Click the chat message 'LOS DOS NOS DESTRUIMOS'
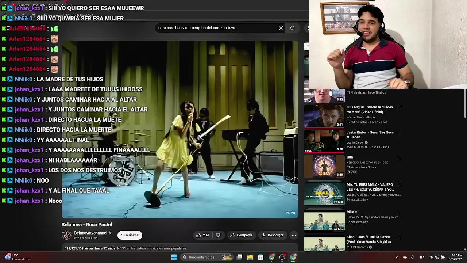467x263 pixels. click(x=85, y=170)
